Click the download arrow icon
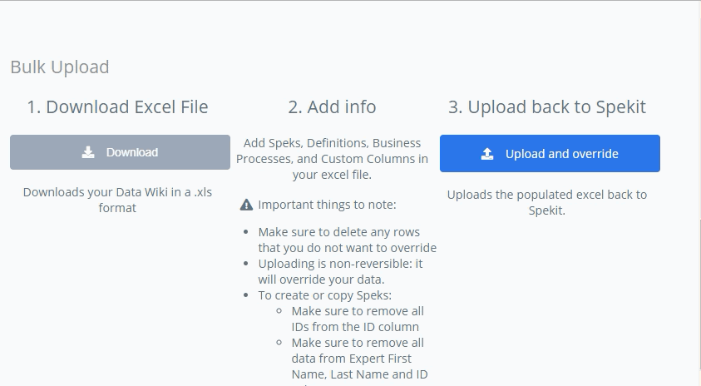701x386 pixels. click(88, 152)
